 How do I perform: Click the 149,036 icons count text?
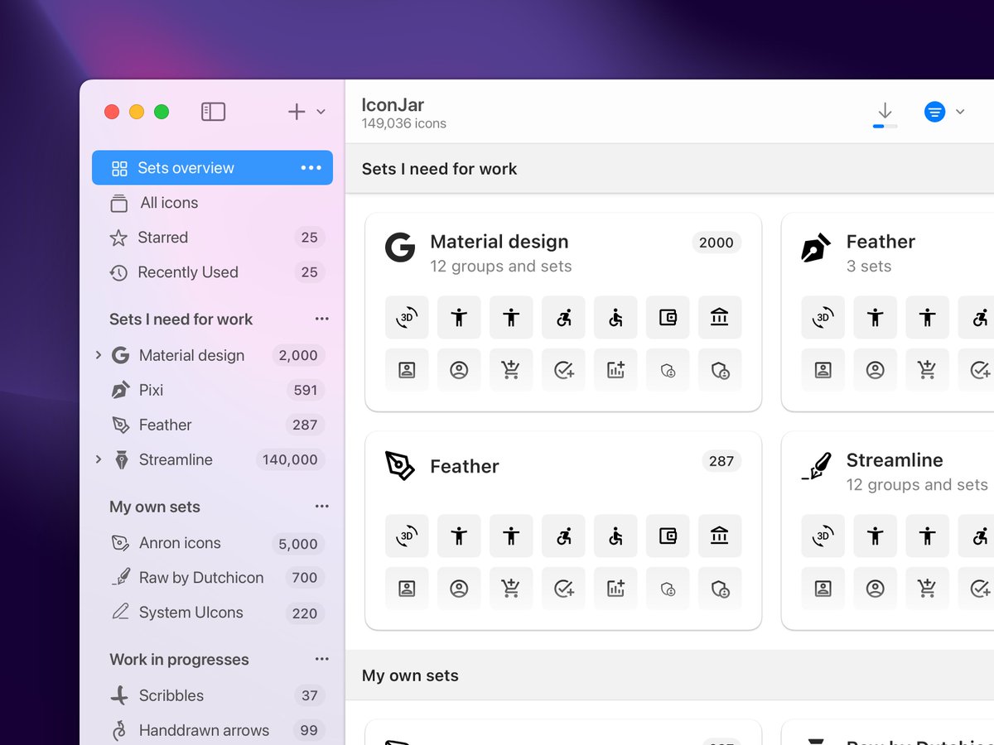pos(403,123)
